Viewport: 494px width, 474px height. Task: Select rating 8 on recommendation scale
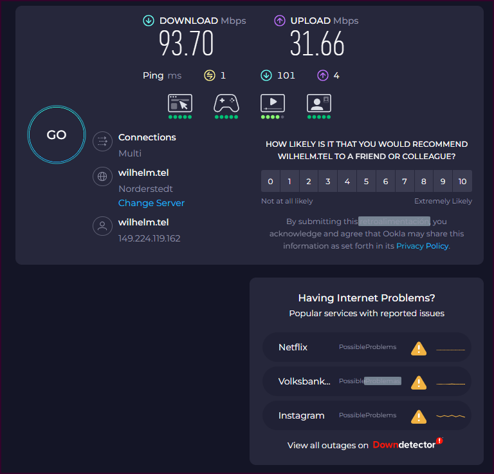(424, 181)
